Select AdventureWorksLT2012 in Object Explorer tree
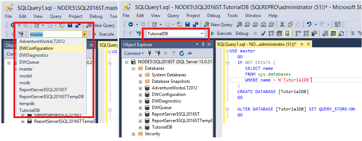The width and height of the screenshot is (362, 141). [x=174, y=88]
